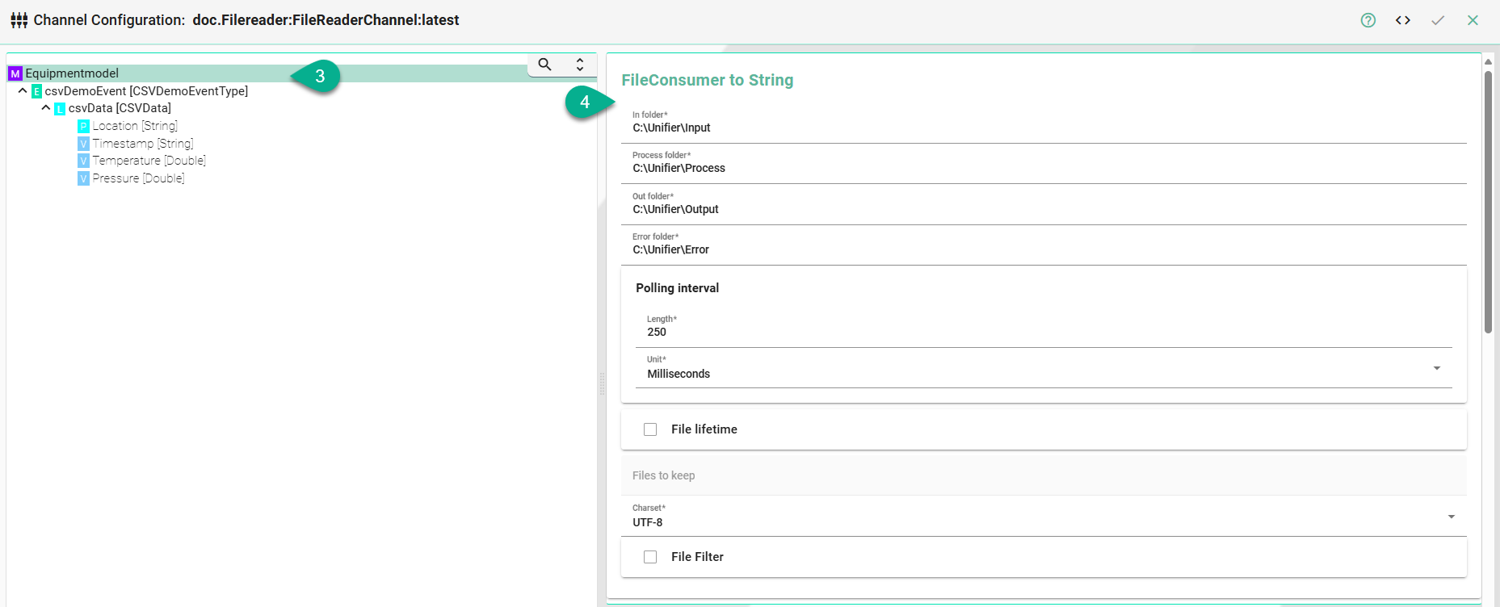Click the vertical scrollbar in settings panel
Image resolution: width=1500 pixels, height=607 pixels.
1488,202
